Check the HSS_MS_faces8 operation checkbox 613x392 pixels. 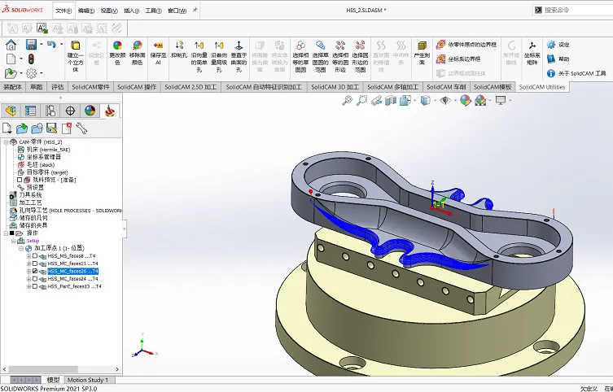tap(35, 256)
